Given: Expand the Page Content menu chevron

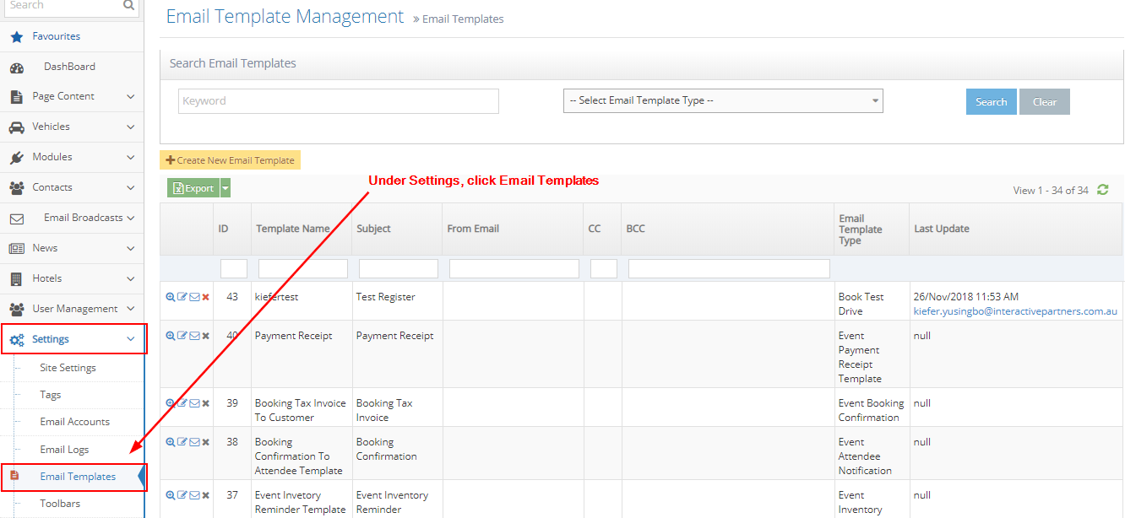Looking at the screenshot, I should point(130,97).
